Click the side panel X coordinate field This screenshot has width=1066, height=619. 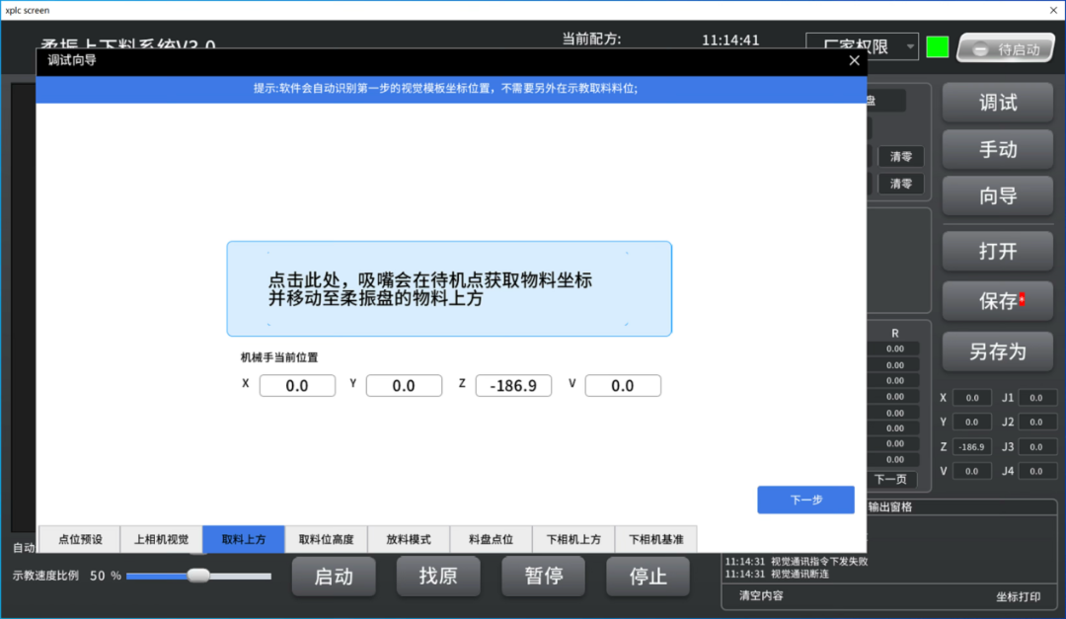click(x=972, y=398)
